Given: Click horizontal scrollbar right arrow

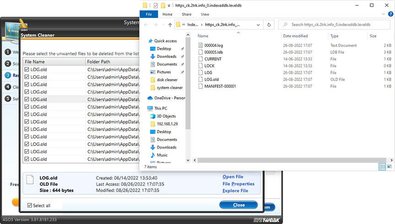Looking at the screenshot, I should [x=391, y=160].
